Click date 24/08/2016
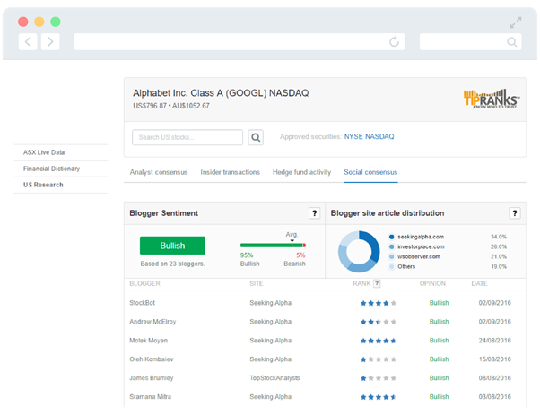540x415 pixels. click(x=495, y=341)
